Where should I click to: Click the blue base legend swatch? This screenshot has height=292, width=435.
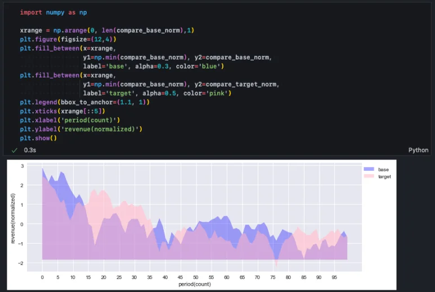[369, 169]
